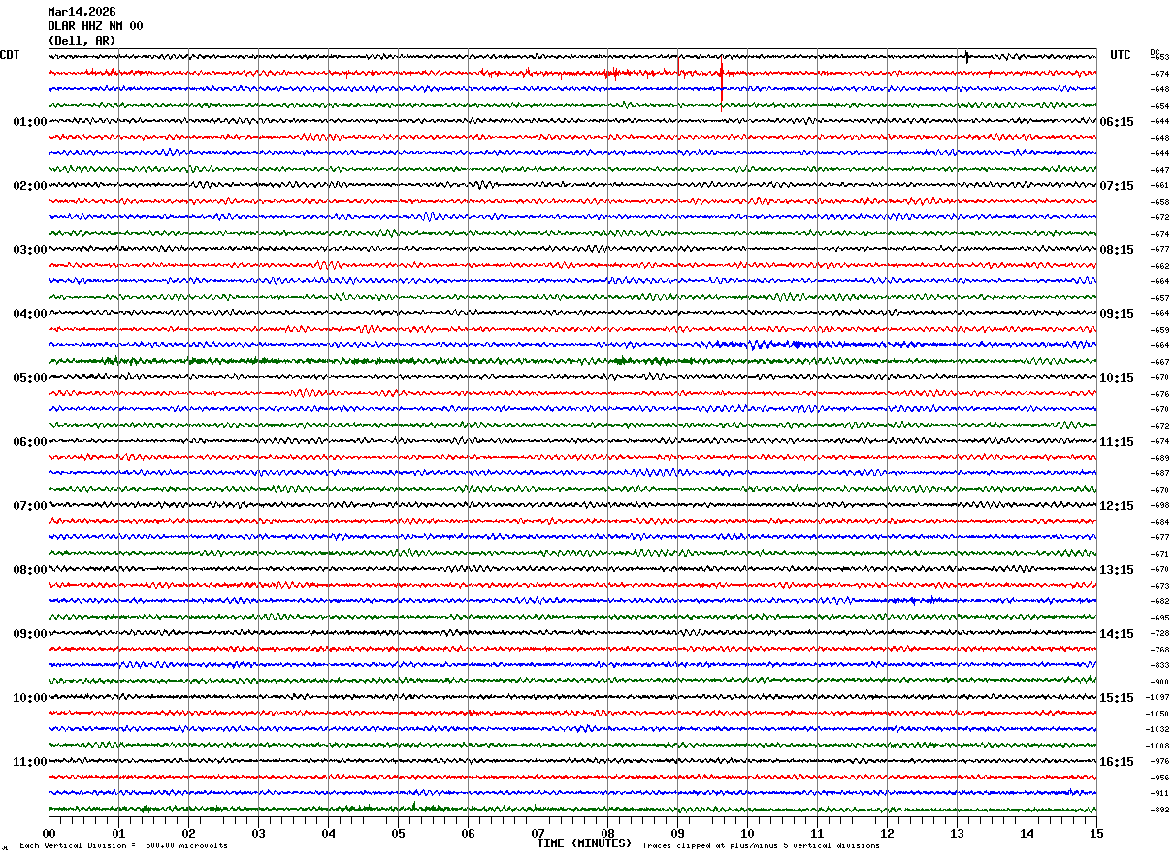Click the black spike near minute 13

coord(967,57)
